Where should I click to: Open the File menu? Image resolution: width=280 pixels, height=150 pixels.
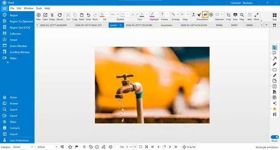pos(12,8)
